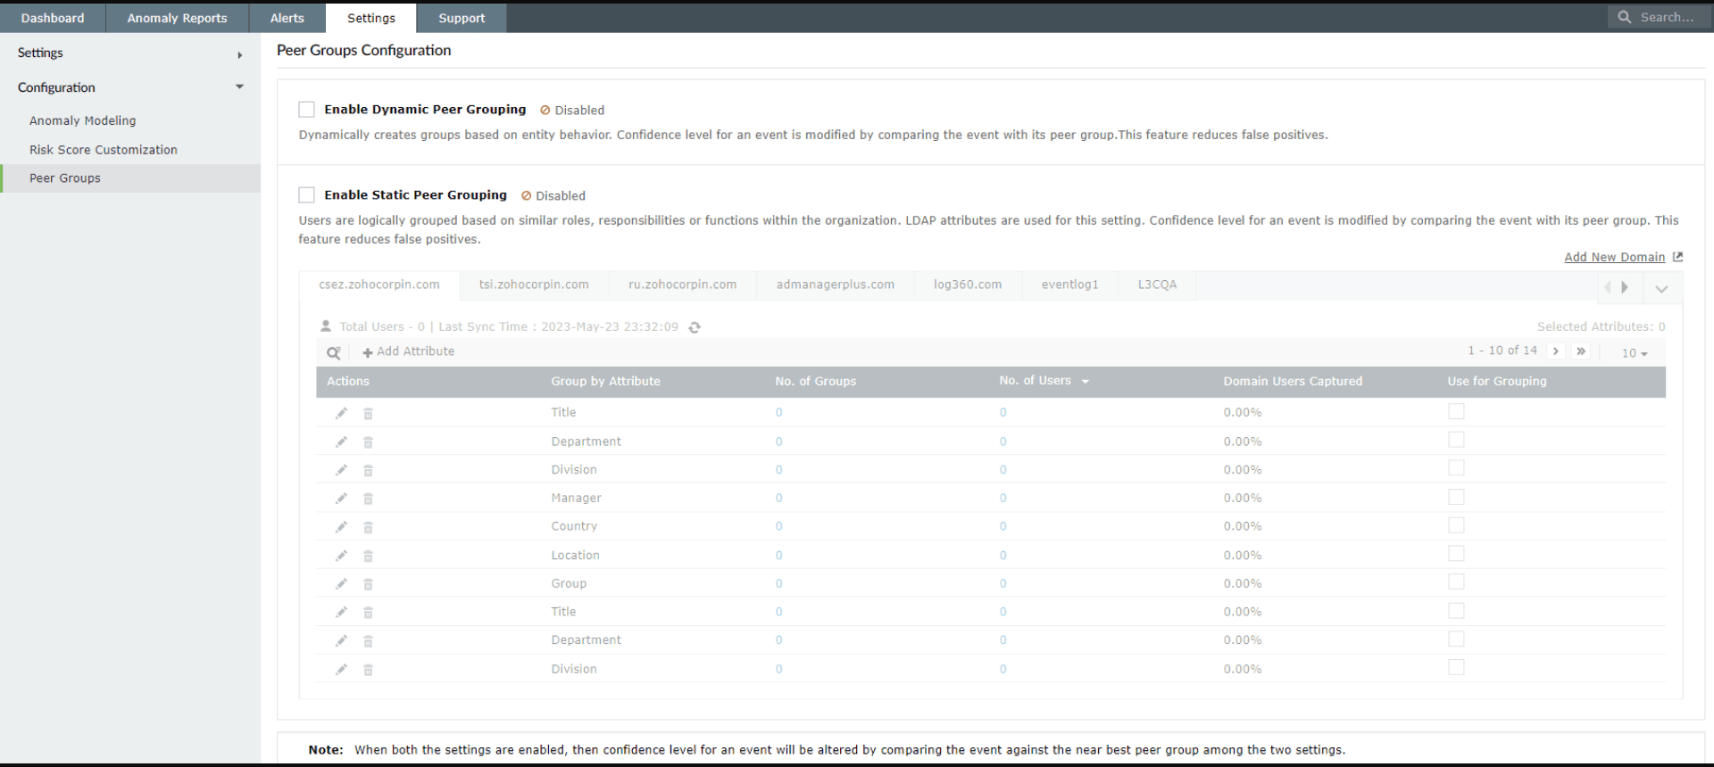The width and height of the screenshot is (1714, 767).
Task: Remove the Country attribute via its trash icon
Action: [368, 527]
